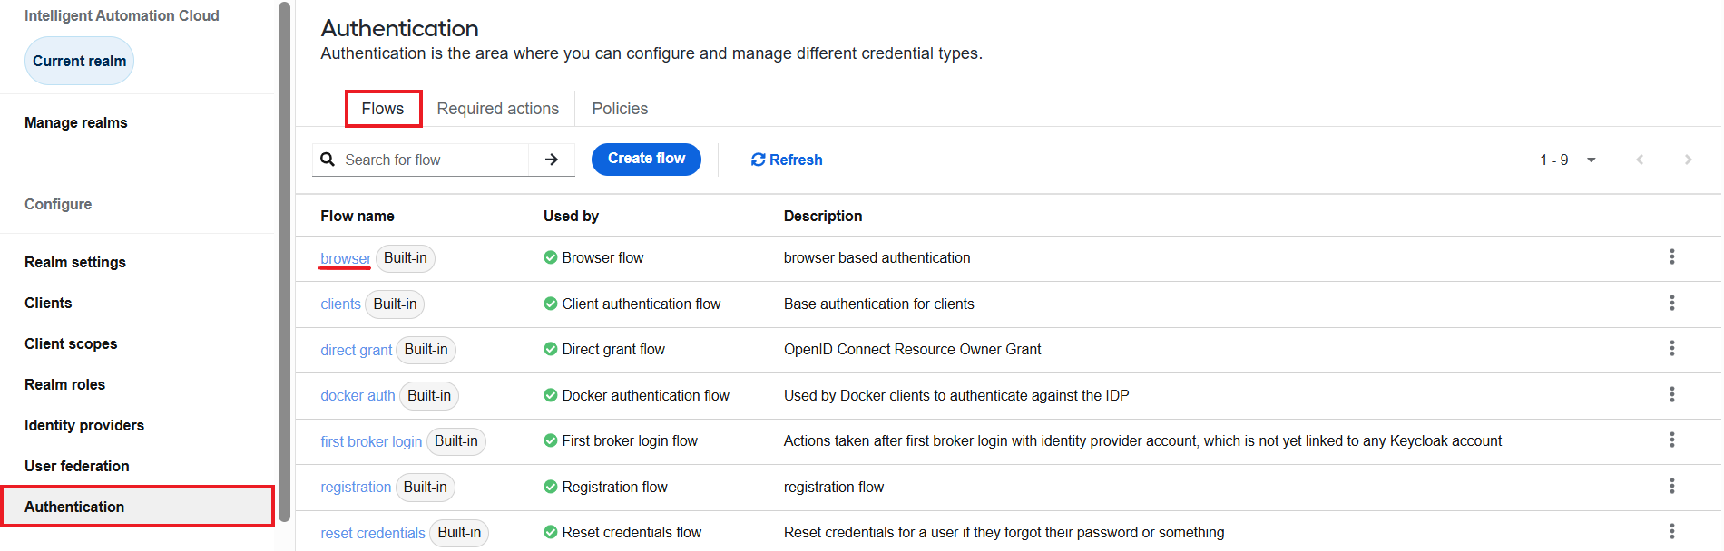Switch to Required actions tab
Image resolution: width=1724 pixels, height=551 pixels.
497,109
